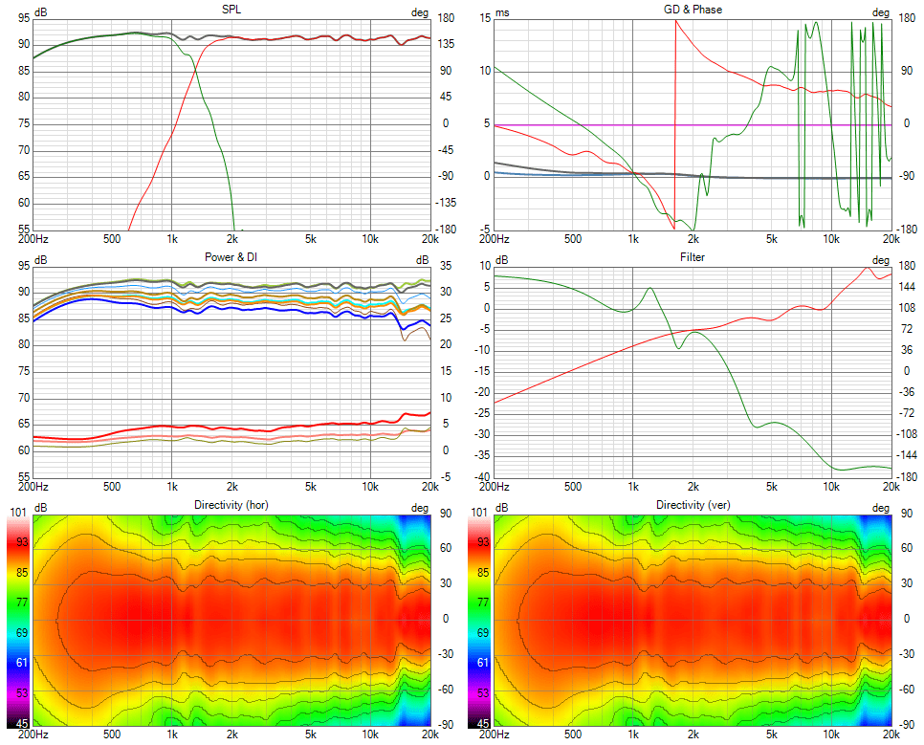The width and height of the screenshot is (924, 745).
Task: Click the 5k label under GD & Phase chart
Action: [x=771, y=239]
